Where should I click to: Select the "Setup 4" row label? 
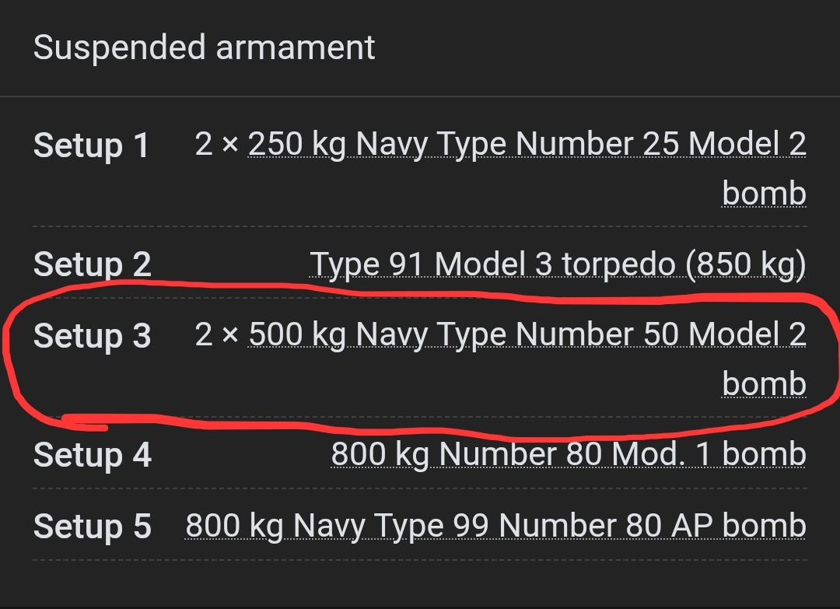(92, 455)
